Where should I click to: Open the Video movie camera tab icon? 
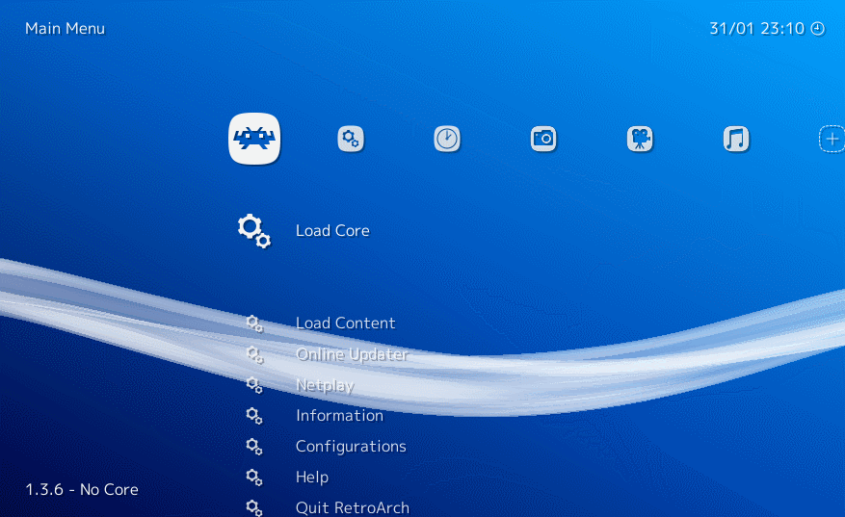coord(640,139)
